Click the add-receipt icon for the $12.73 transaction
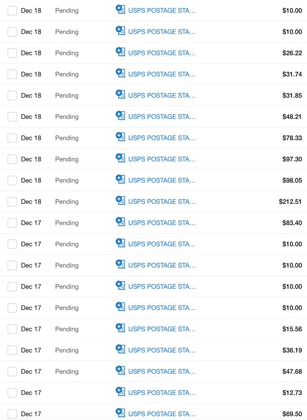This screenshot has height=420, width=307. point(120,392)
